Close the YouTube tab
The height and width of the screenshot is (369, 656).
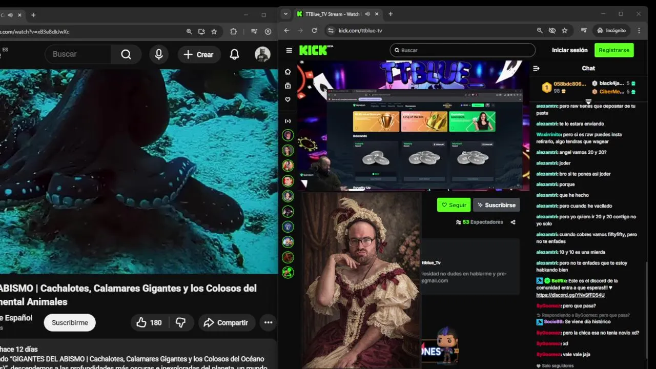(19, 15)
